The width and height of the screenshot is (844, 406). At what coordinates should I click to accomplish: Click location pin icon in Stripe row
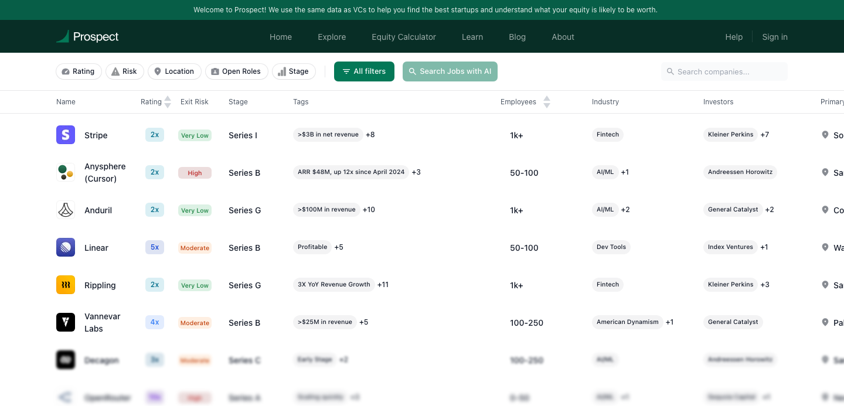pyautogui.click(x=825, y=135)
